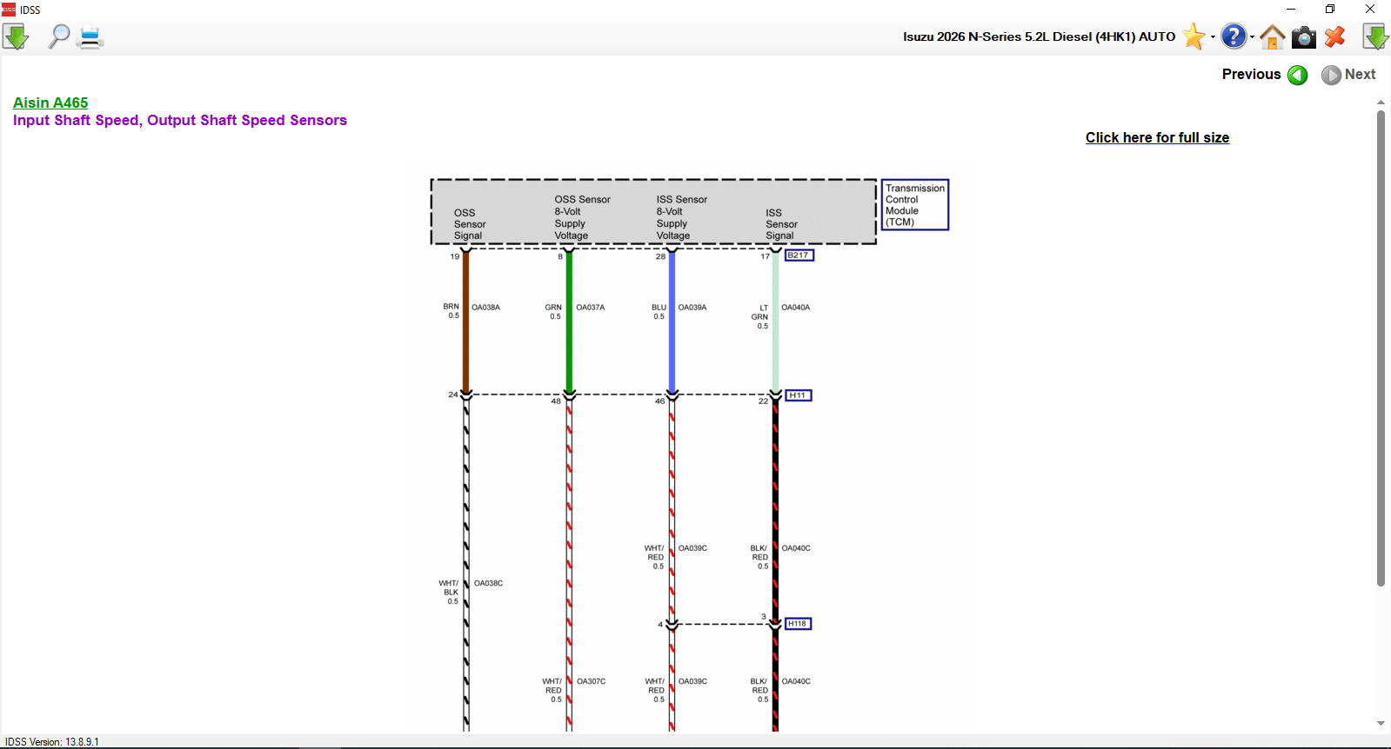
Task: Click the red X toolbar icon
Action: click(x=1335, y=36)
